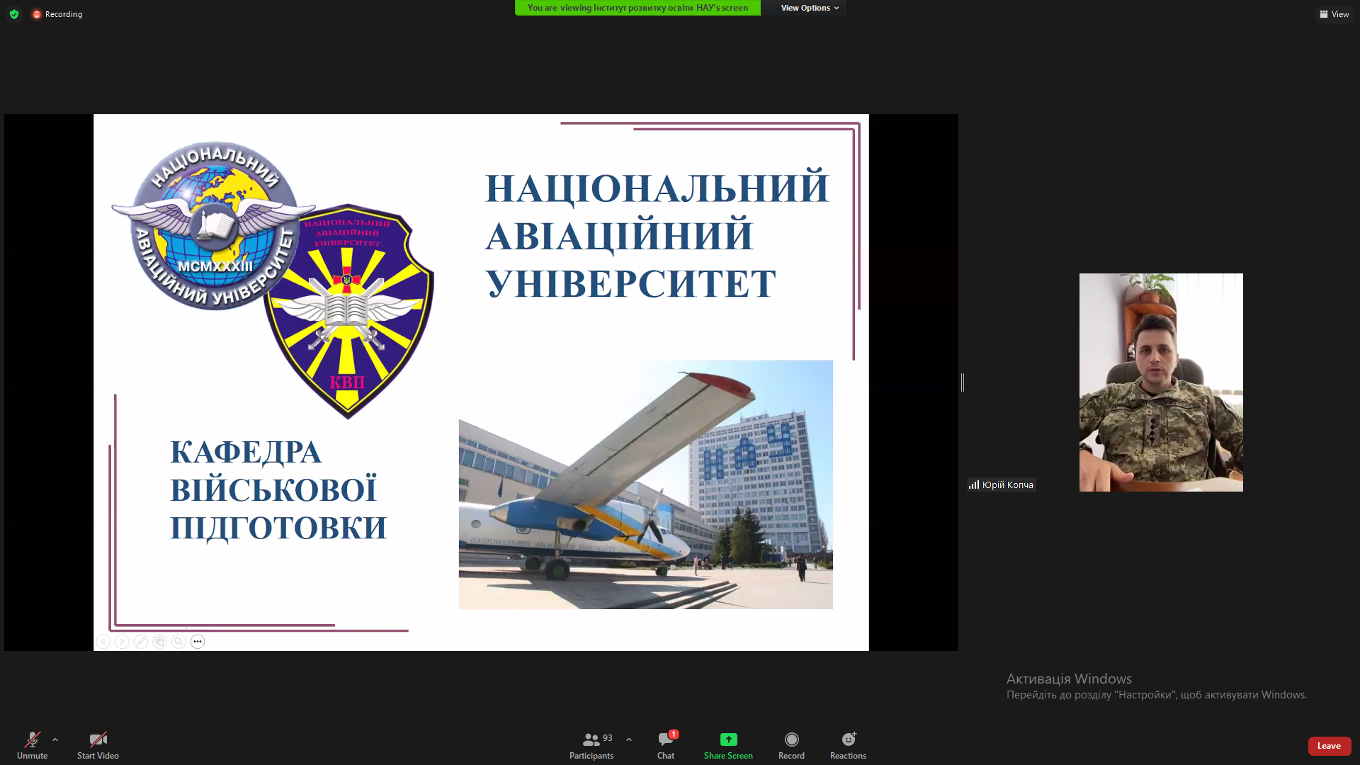Click the Recording indicator

click(x=57, y=14)
